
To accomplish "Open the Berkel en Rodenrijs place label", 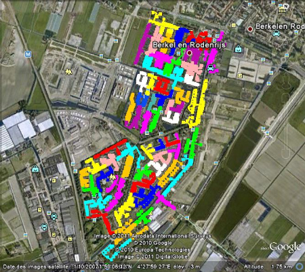I will click(x=189, y=45).
